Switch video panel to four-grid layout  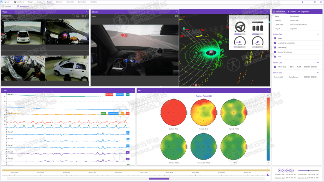pyautogui.click(x=87, y=16)
